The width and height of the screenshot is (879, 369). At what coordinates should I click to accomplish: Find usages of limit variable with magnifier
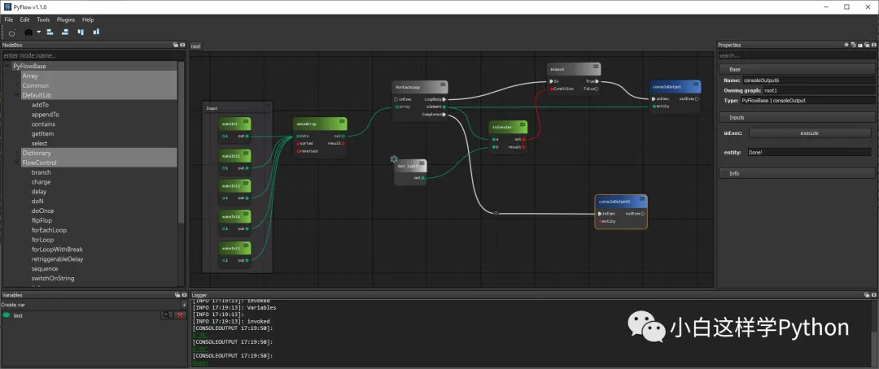coord(167,315)
